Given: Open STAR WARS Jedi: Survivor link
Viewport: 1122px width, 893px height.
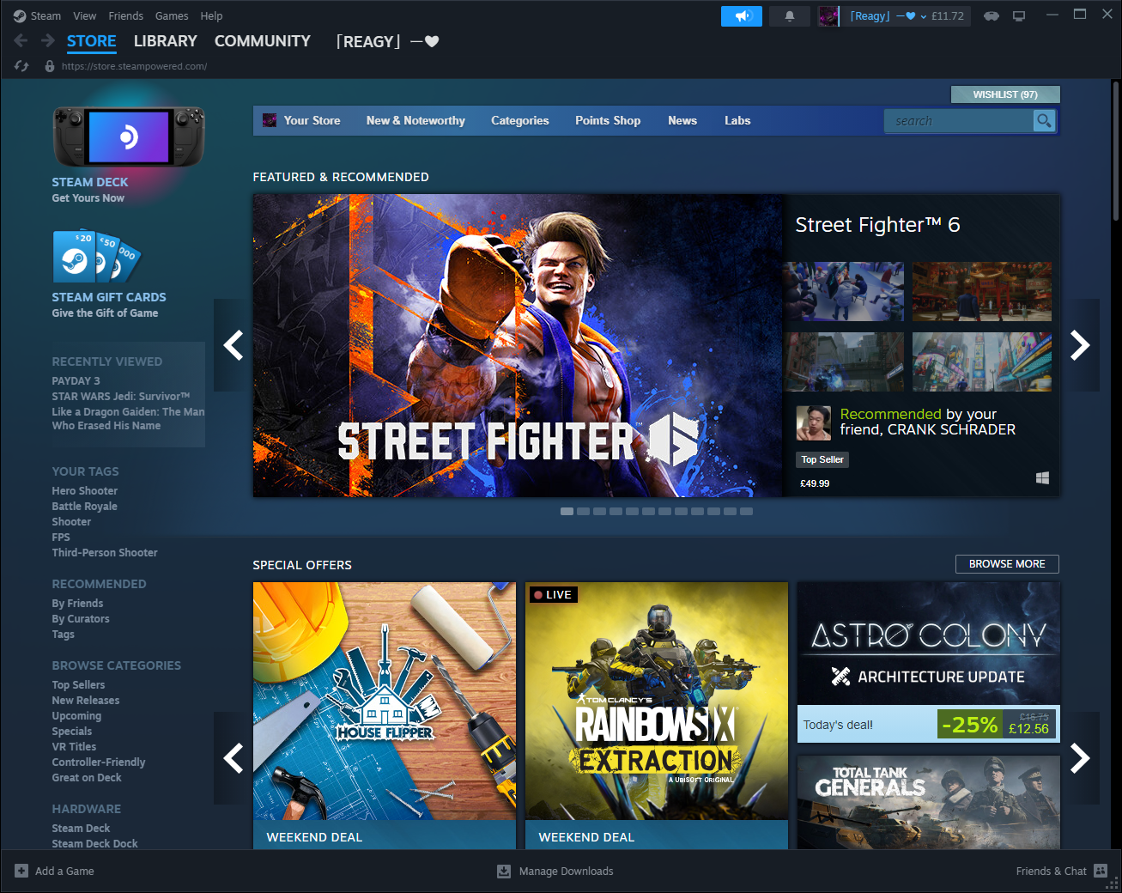Looking at the screenshot, I should [x=120, y=396].
